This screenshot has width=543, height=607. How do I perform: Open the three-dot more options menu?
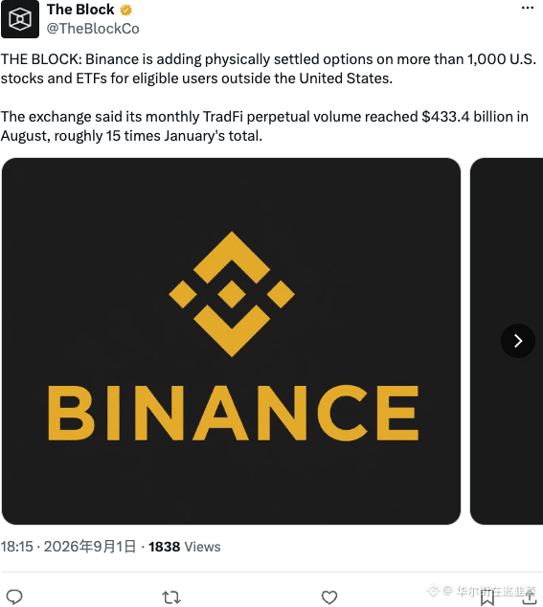coord(528,8)
